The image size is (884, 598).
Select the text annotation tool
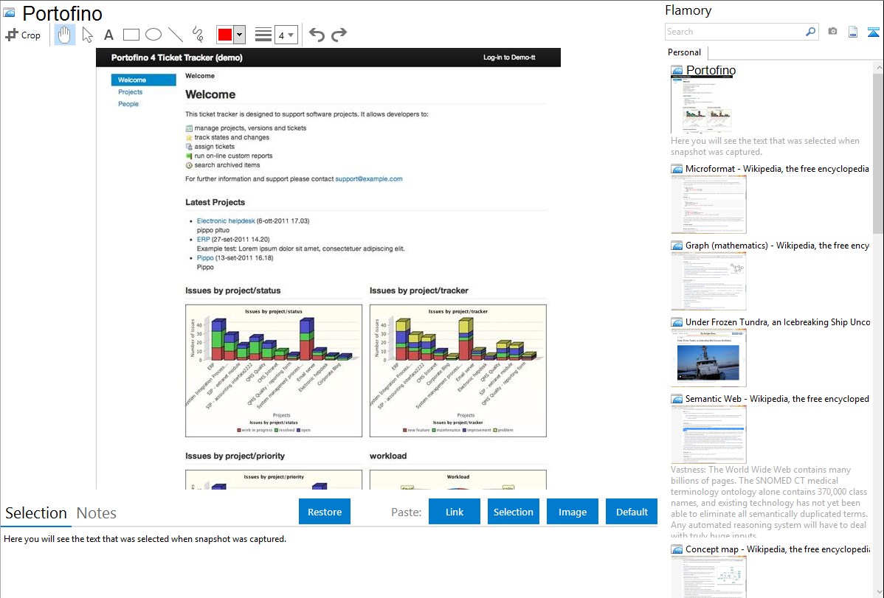point(108,35)
